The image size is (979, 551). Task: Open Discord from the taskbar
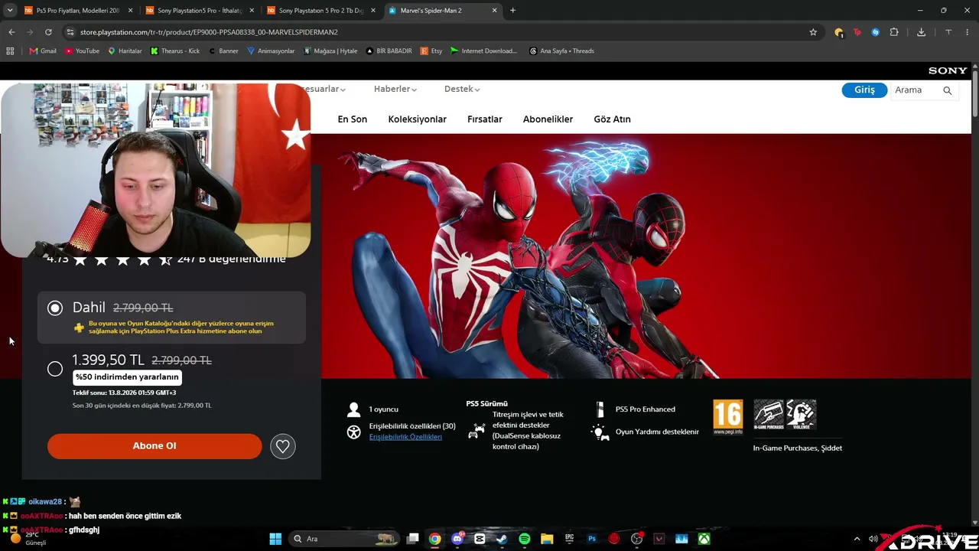[x=457, y=539]
